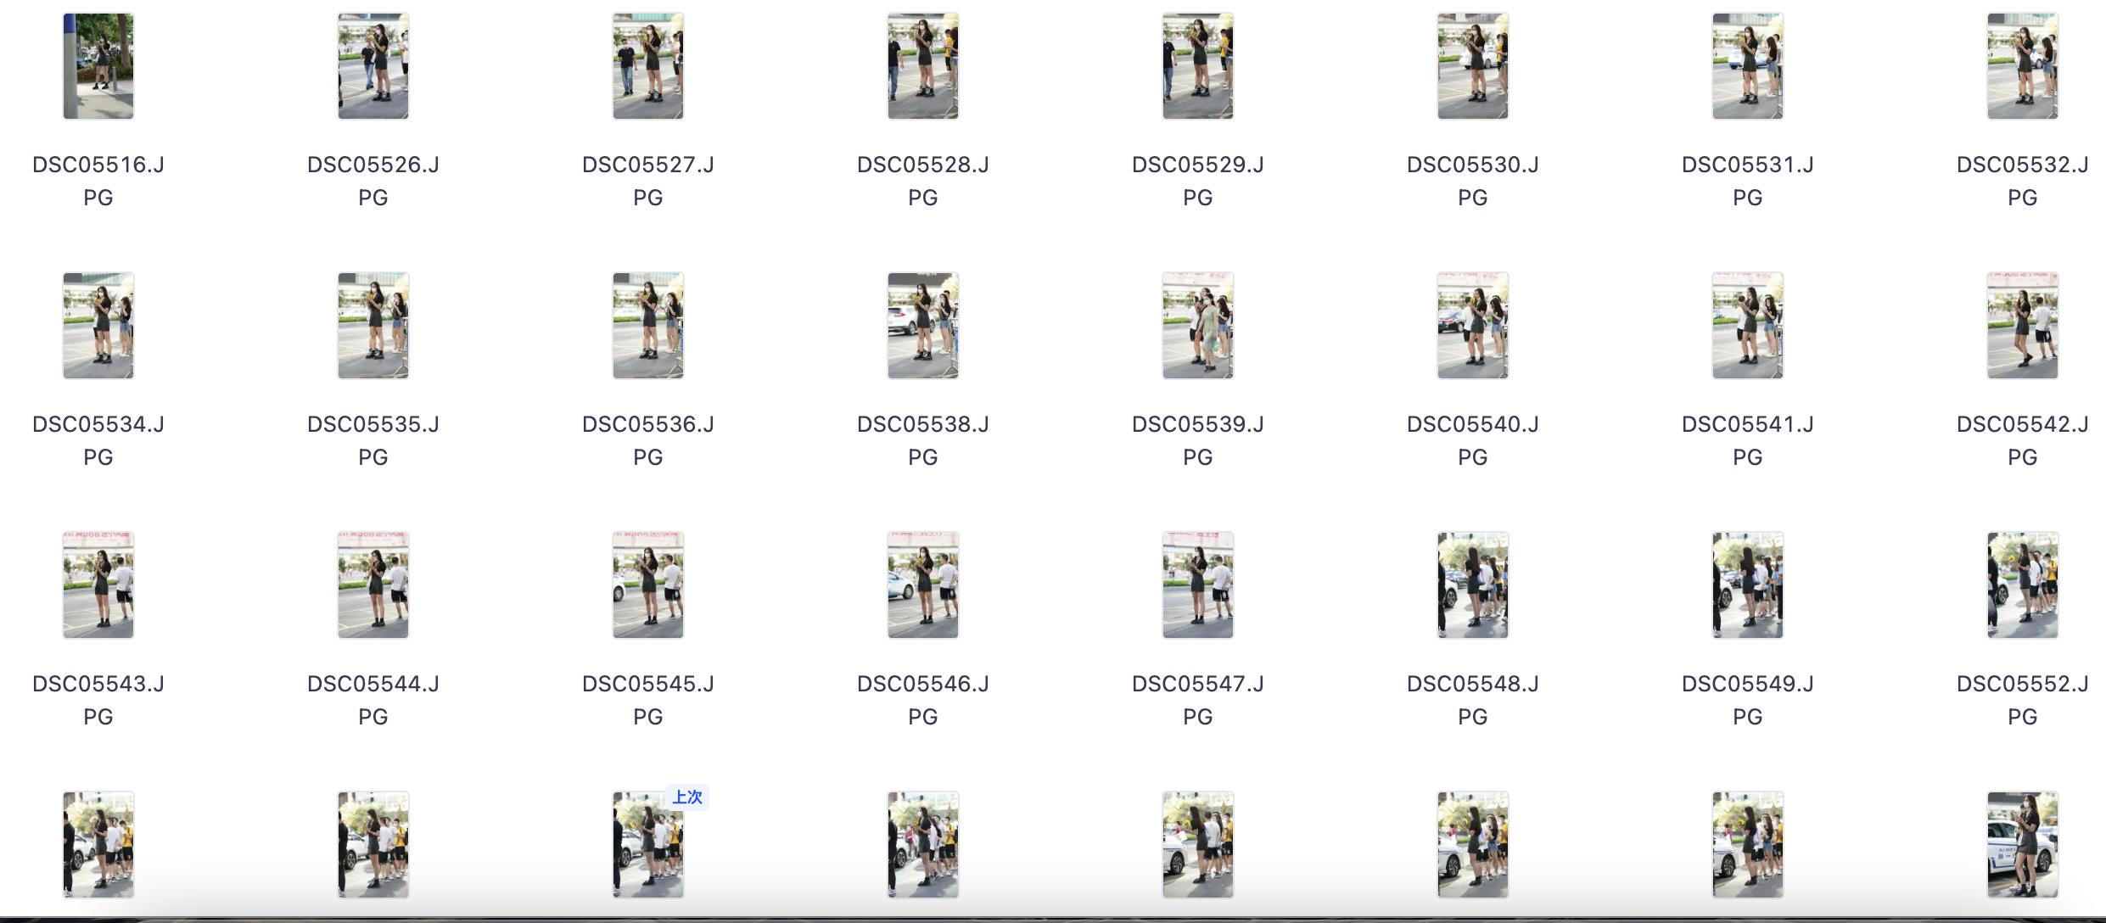Select the DSC05542.JPG photo thumbnail

tap(2023, 326)
